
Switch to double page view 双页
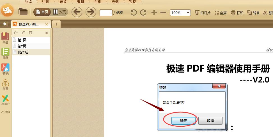click(x=59, y=12)
